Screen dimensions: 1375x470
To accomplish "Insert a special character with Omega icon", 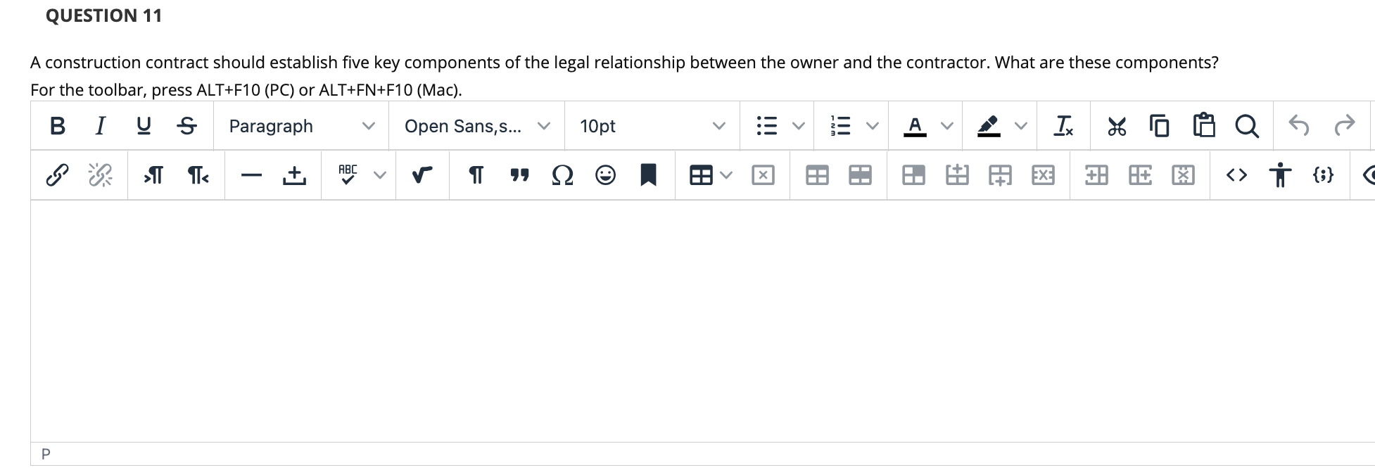I will [x=562, y=175].
